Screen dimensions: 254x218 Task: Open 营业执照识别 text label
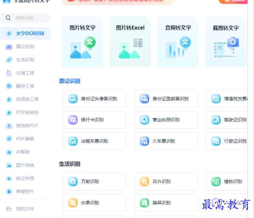pyautogui.click(x=166, y=120)
